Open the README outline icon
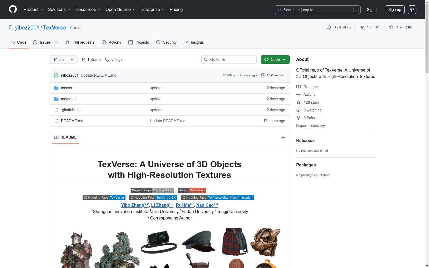 (283, 137)
